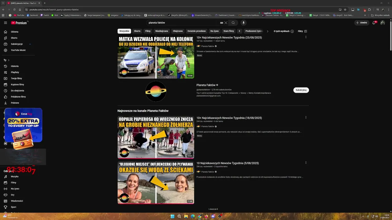392x220 pixels.
Task: Click the browser address bar URL
Action: coord(54,9)
